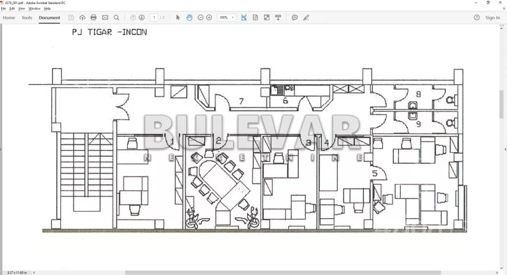Zoom in with the plus icon

pyautogui.click(x=209, y=17)
